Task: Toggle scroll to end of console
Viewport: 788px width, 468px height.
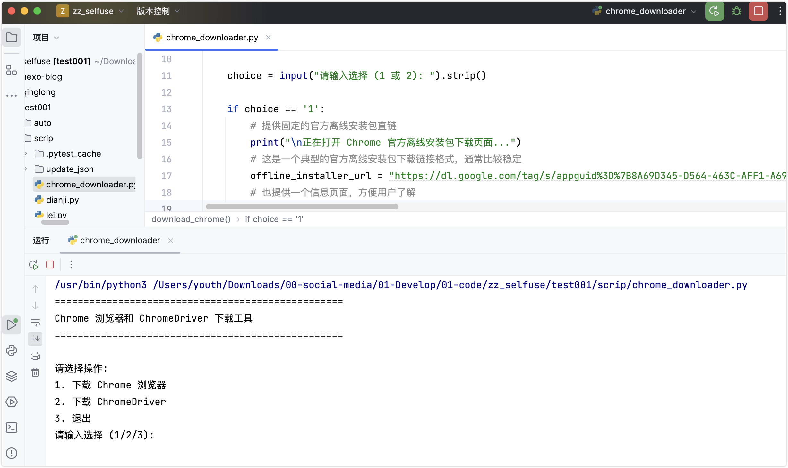Action: click(35, 339)
